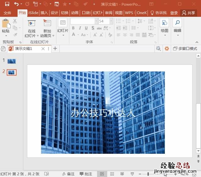Toggle the 备注 notes pane
201x177 pixels.
click(x=68, y=174)
